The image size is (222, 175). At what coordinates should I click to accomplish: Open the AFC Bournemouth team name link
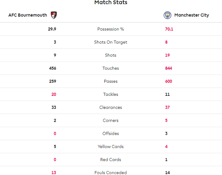click(28, 15)
